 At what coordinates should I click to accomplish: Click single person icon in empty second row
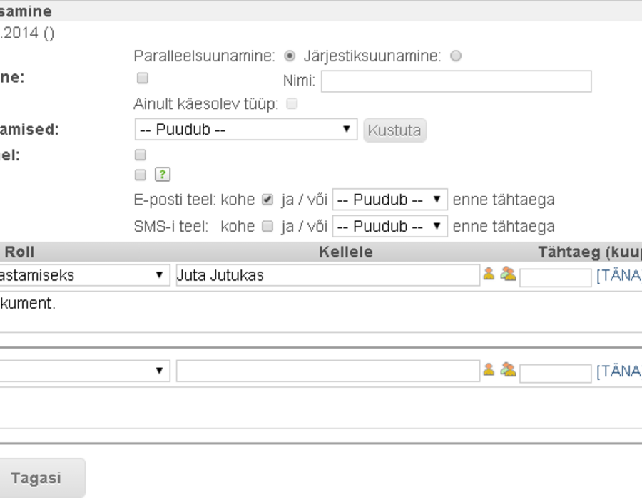pos(489,369)
